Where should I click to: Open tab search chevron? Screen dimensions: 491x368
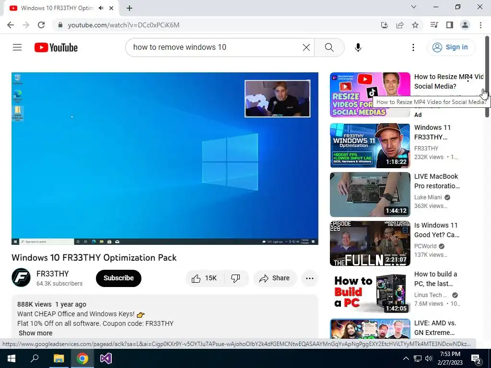tap(413, 7)
